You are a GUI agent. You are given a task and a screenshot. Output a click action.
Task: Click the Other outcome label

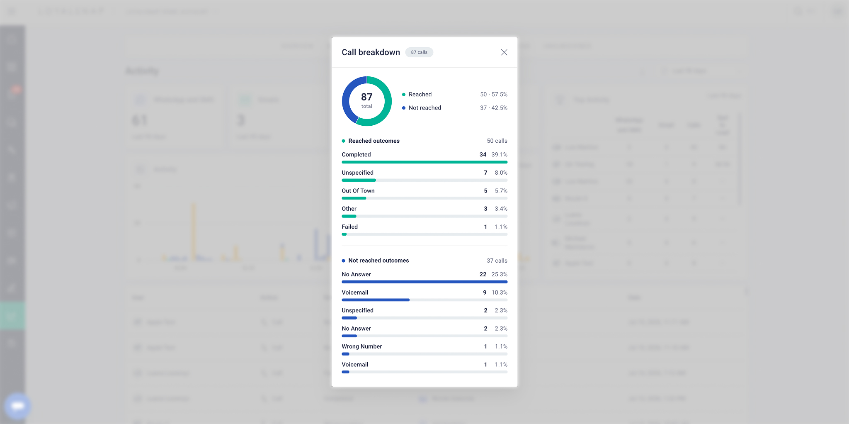click(x=349, y=209)
